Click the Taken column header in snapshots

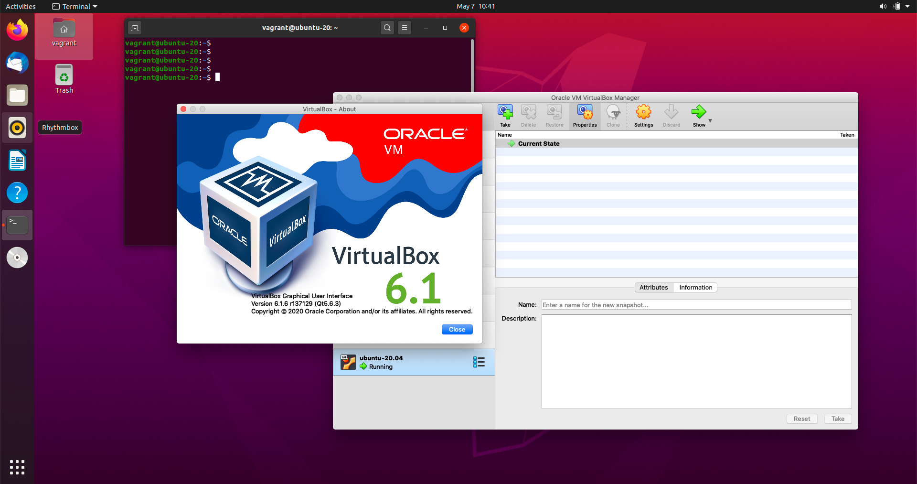pos(847,135)
